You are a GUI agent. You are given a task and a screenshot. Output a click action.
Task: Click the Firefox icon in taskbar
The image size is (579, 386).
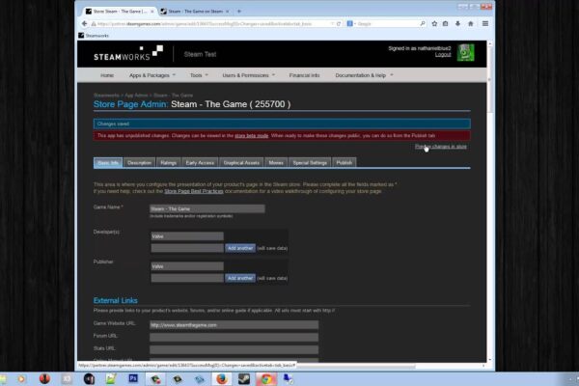pyautogui.click(x=220, y=378)
